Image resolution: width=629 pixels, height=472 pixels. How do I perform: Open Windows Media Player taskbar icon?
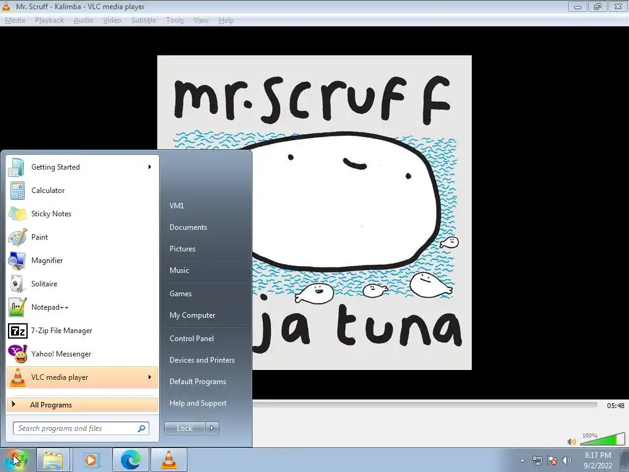pyautogui.click(x=91, y=460)
